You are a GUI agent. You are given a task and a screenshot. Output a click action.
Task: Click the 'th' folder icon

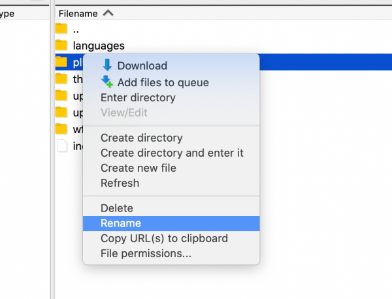coord(61,79)
